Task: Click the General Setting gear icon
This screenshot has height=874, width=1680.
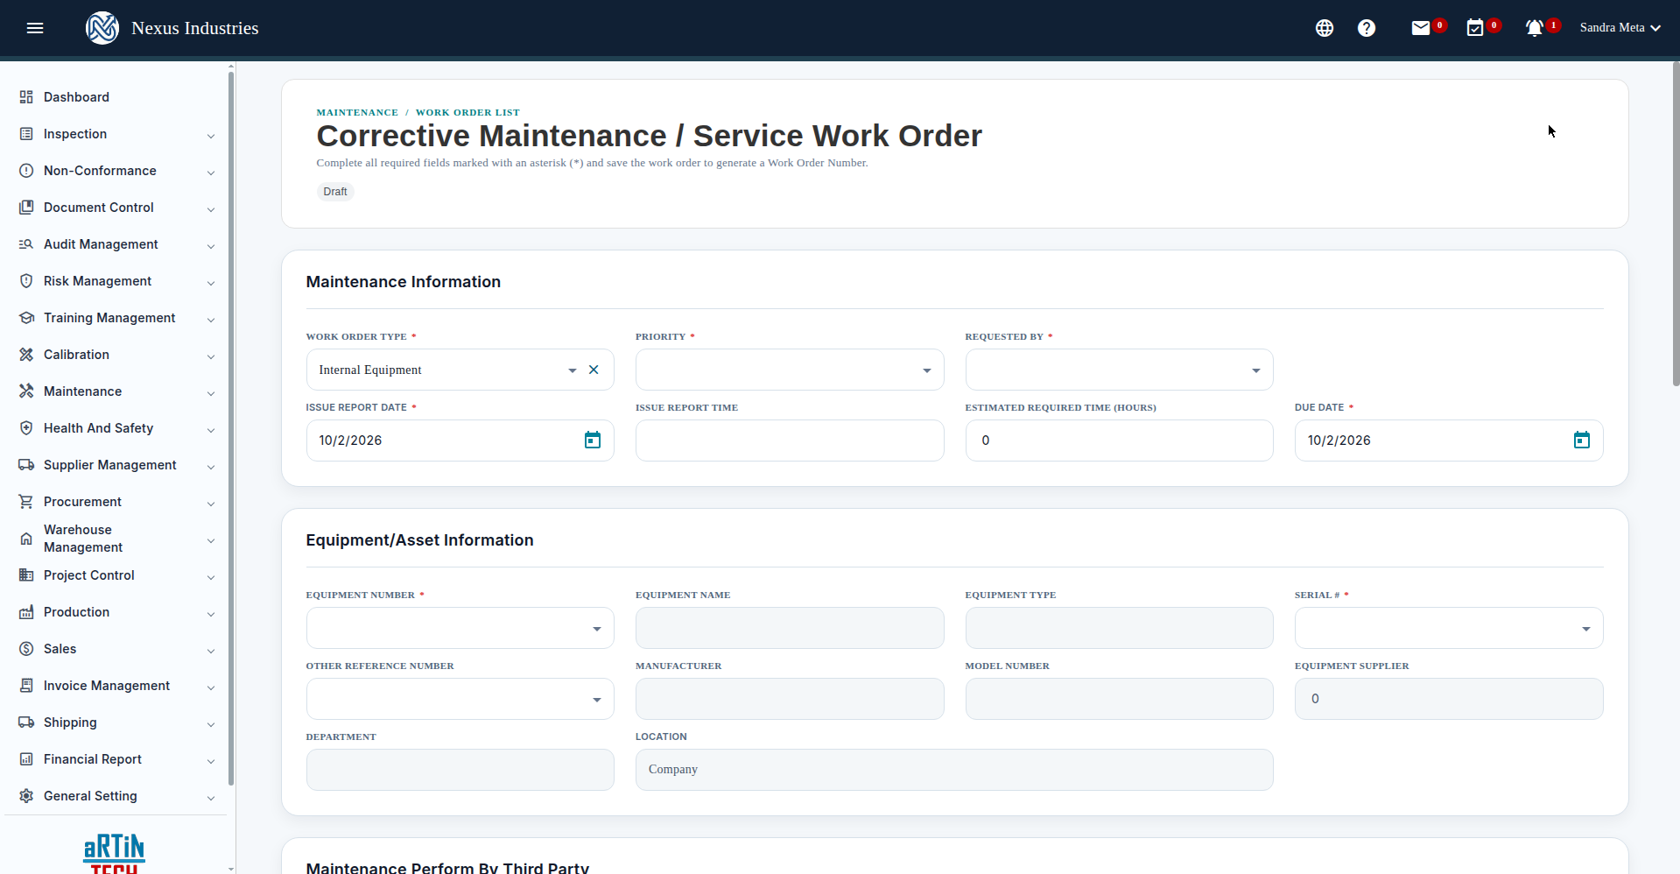Action: pyautogui.click(x=26, y=796)
